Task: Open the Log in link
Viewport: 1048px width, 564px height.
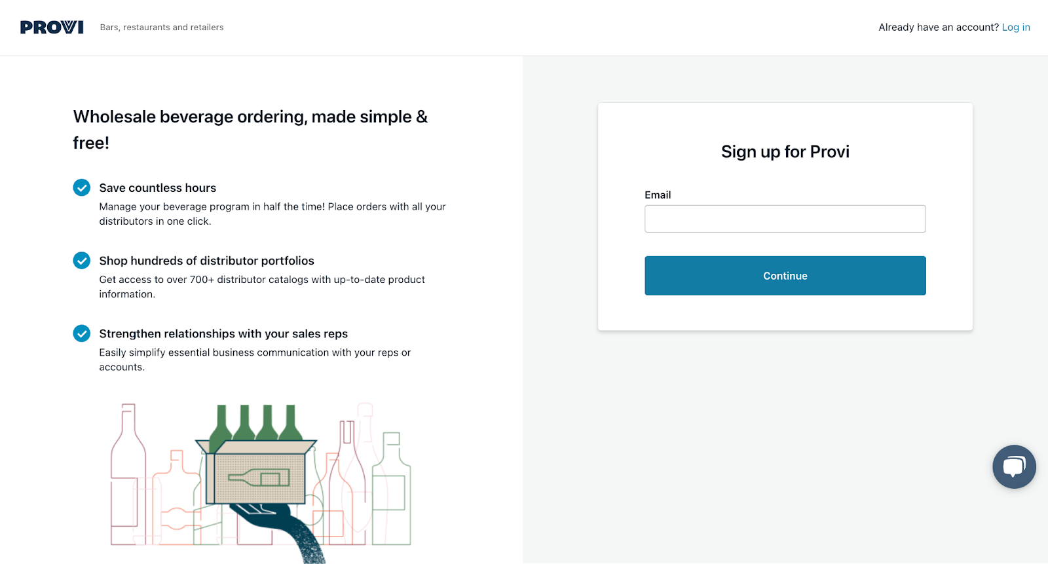Action: 1016,27
